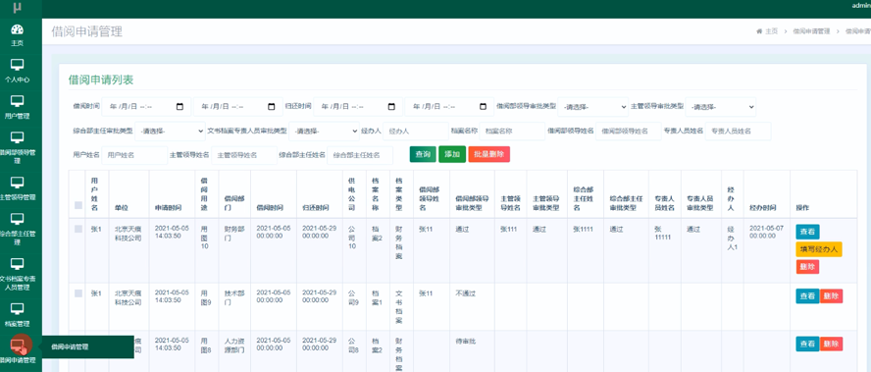Open the 主页 dashboard icon in sidebar
Screen dimensions: 871x372
click(18, 30)
